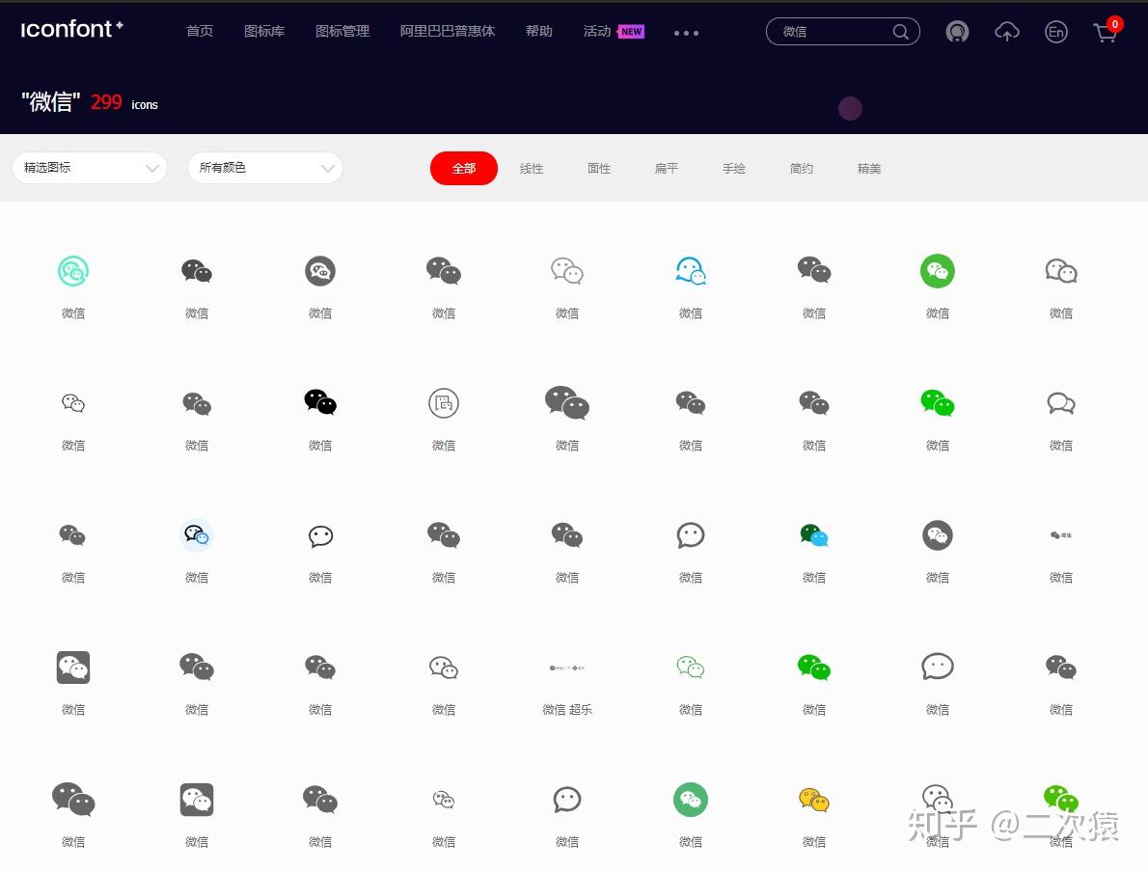
Task: Select the outline WeChat icon with light blue background
Action: point(196,535)
